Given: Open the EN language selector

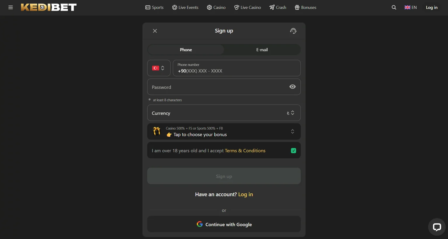Looking at the screenshot, I should click(x=410, y=7).
